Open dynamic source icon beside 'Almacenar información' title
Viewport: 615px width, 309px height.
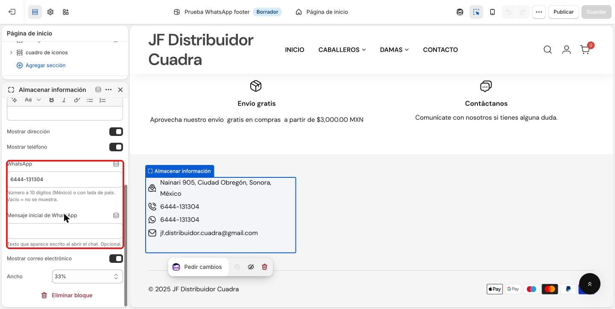98,90
